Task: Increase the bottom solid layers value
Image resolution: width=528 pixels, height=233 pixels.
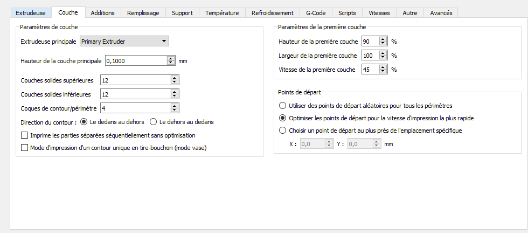Action: [175, 92]
